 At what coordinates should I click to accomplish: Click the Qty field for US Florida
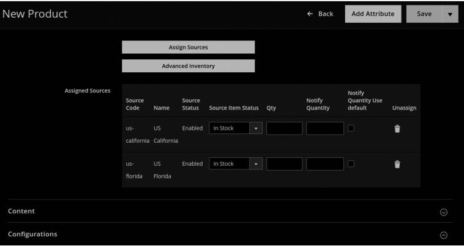pyautogui.click(x=284, y=164)
